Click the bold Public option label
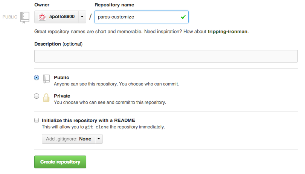Screen dimensions: 305x174 (61, 78)
